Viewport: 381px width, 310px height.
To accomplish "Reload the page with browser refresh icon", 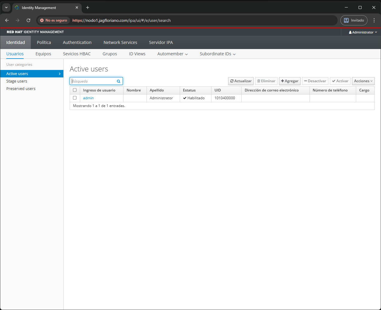I will [28, 20].
